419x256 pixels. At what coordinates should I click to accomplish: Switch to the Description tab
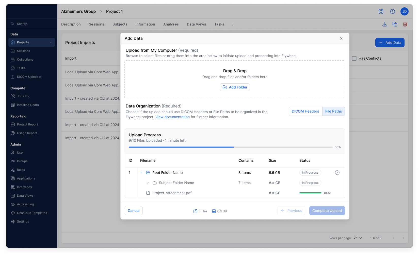pyautogui.click(x=71, y=24)
